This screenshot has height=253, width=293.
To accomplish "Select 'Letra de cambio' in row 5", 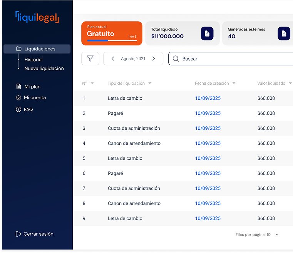I will click(x=125, y=158).
